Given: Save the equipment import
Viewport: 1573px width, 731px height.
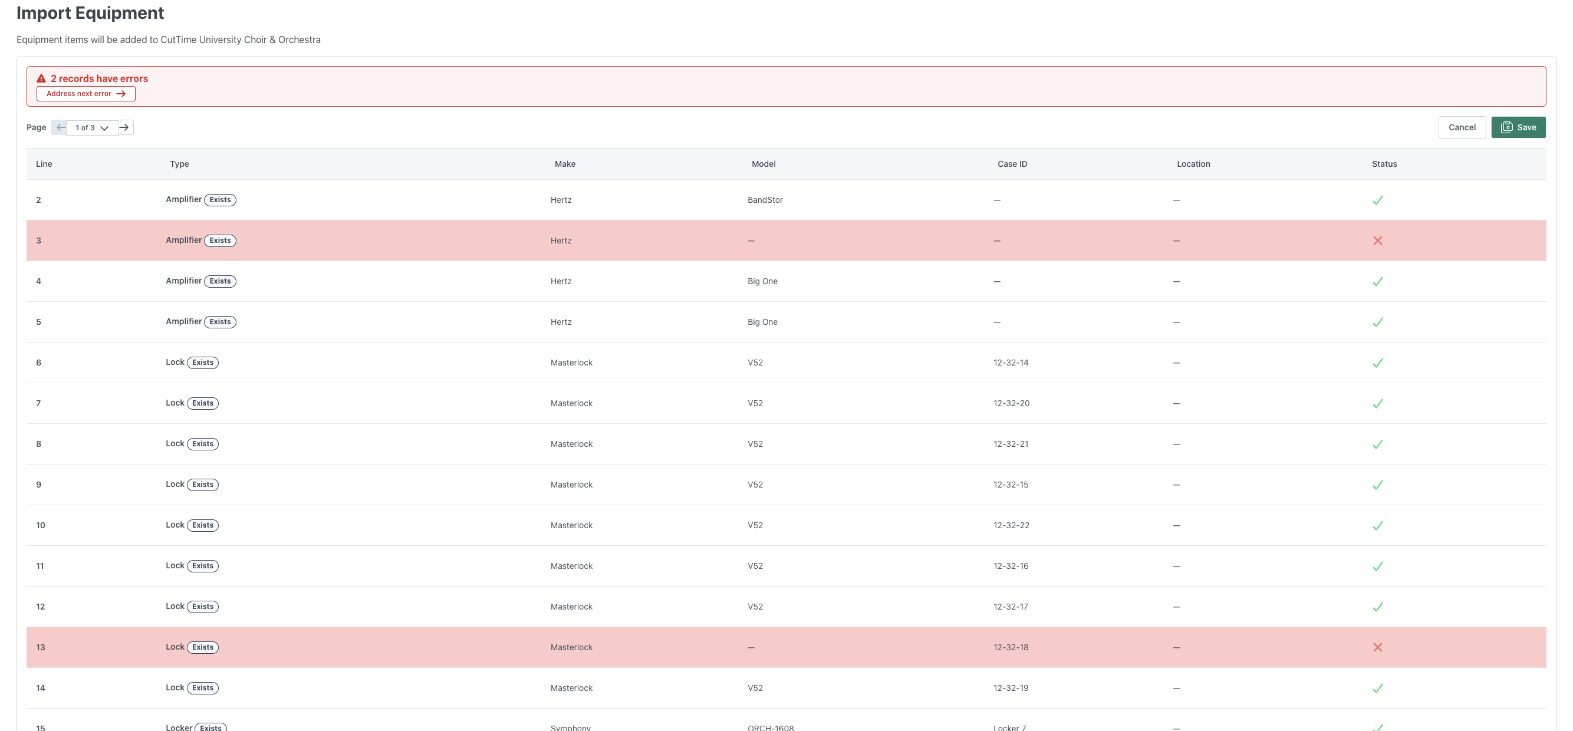Looking at the screenshot, I should [x=1518, y=128].
